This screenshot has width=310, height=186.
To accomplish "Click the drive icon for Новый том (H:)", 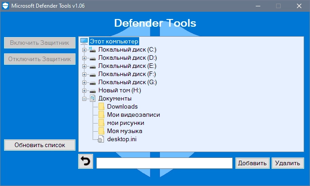I will coord(93,91).
